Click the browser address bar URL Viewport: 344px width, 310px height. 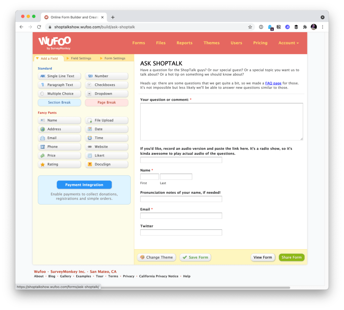(x=94, y=27)
